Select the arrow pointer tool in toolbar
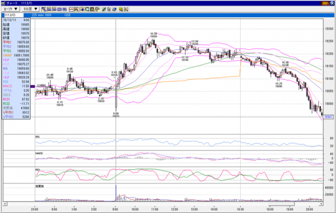This screenshot has height=213, width=336. (109, 9)
